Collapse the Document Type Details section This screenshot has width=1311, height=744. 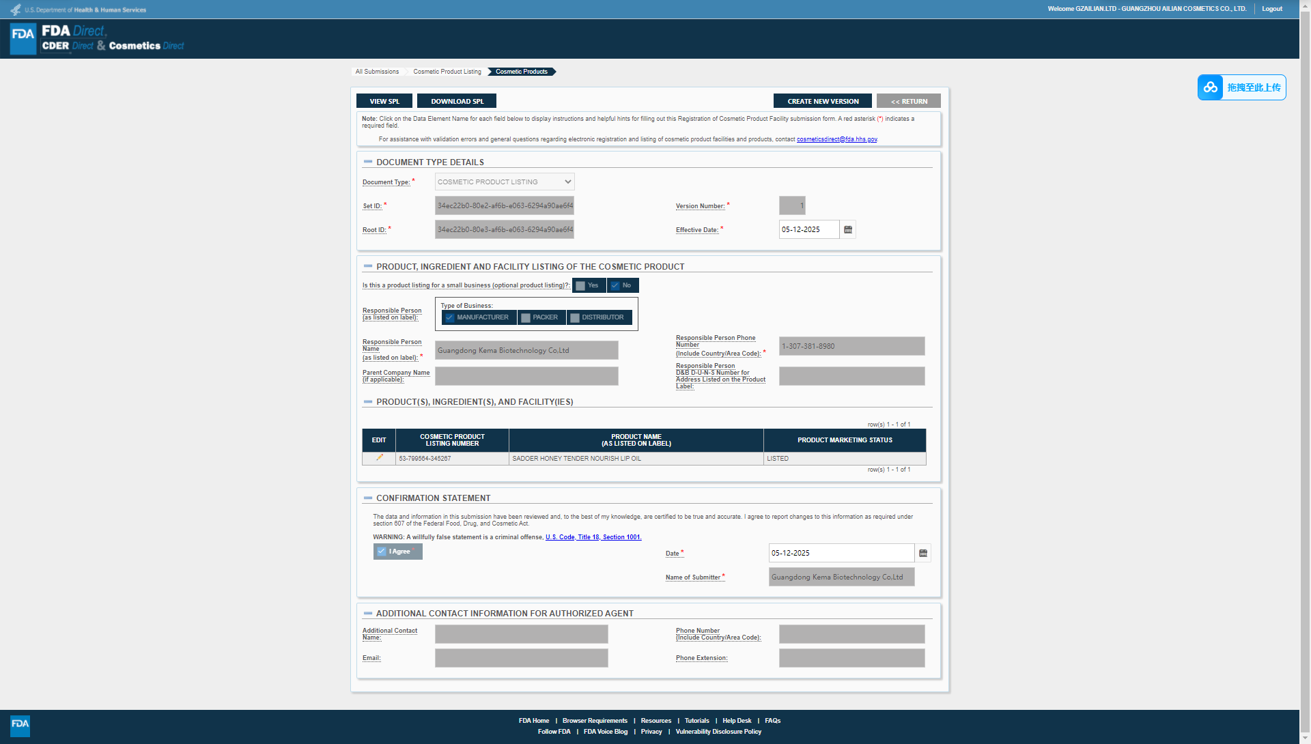coord(368,162)
